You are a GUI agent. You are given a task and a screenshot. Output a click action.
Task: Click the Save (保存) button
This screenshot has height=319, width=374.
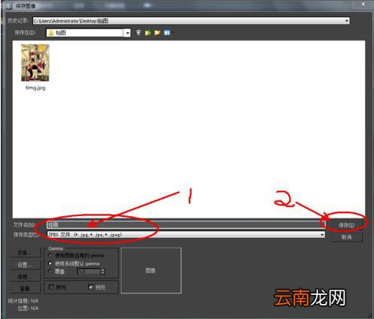[x=346, y=225]
